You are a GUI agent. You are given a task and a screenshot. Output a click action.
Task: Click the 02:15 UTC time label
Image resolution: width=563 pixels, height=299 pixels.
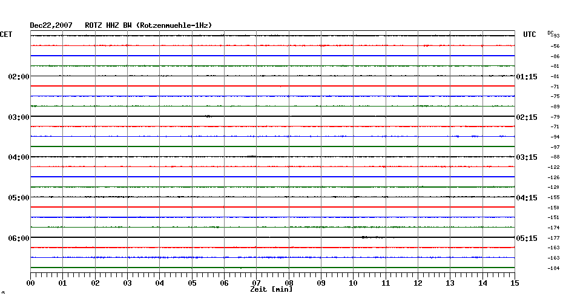527,117
